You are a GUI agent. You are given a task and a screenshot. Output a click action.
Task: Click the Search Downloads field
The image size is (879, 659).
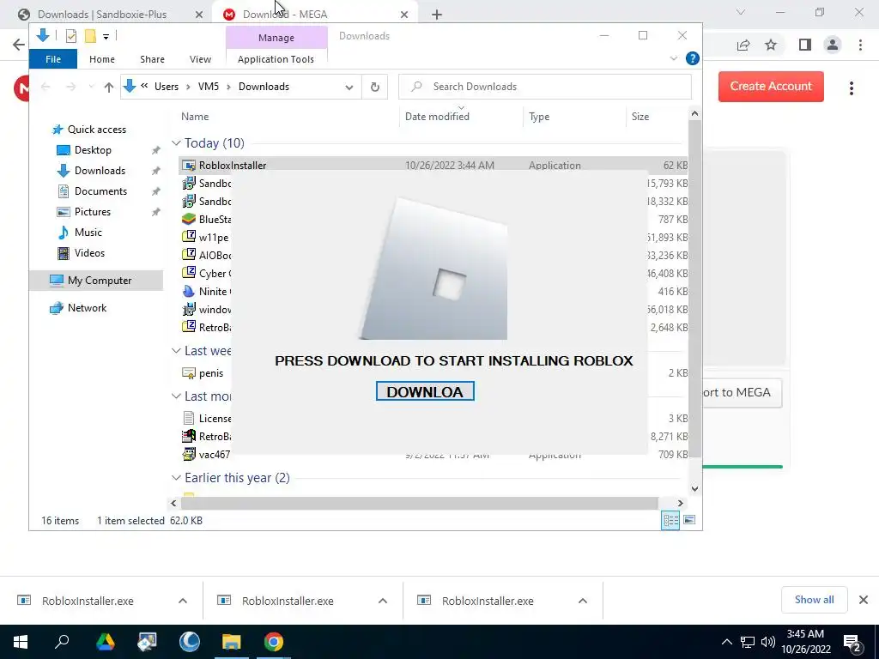tap(545, 87)
